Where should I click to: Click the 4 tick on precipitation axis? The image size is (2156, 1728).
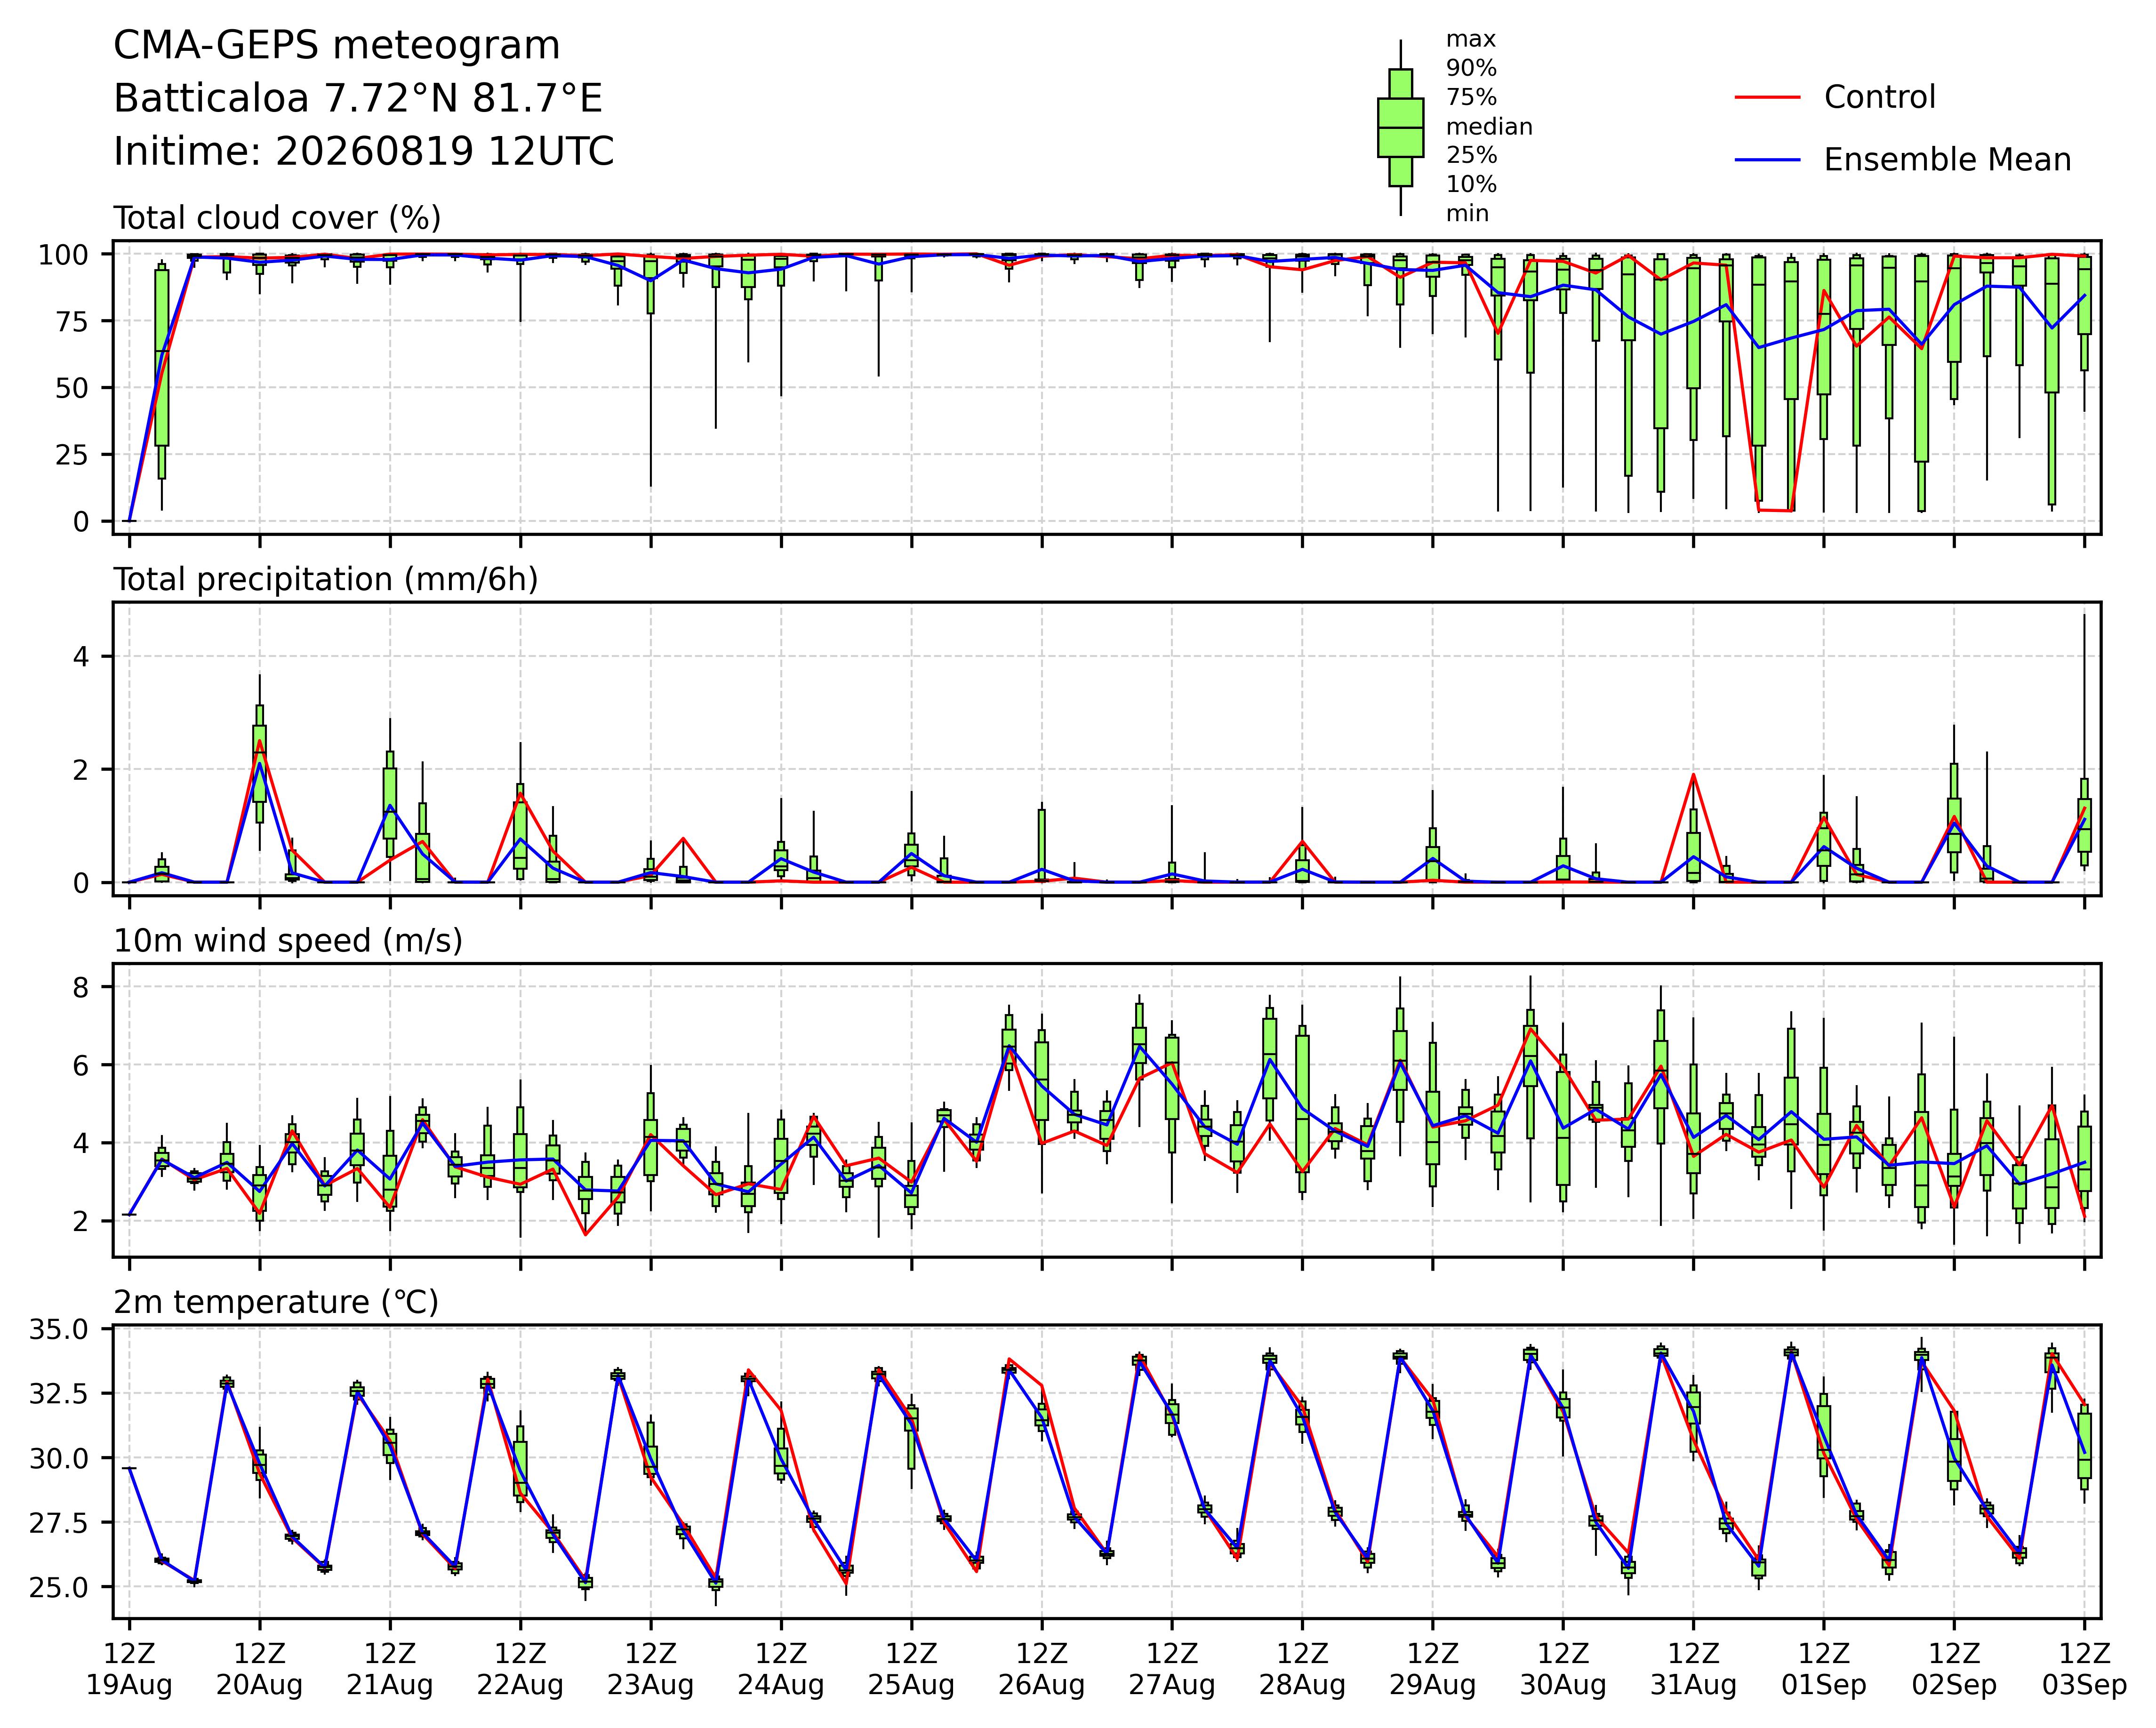80,657
